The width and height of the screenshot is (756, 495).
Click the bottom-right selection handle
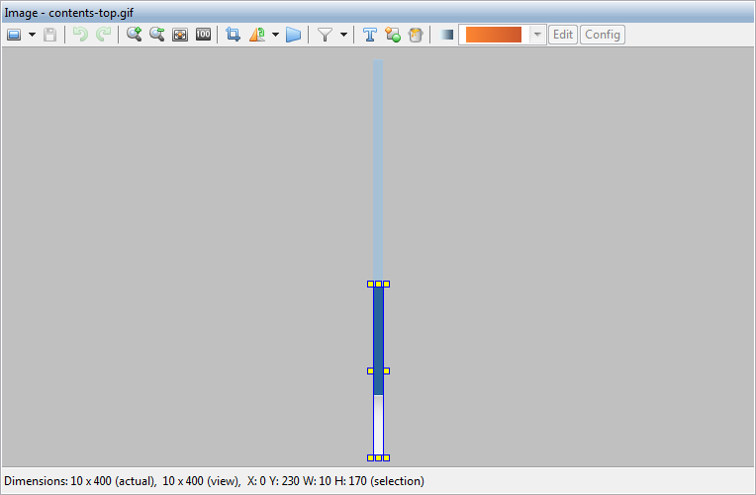click(386, 457)
